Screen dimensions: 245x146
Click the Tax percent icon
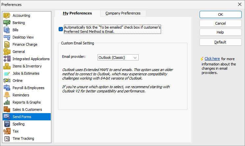click(x=7, y=131)
